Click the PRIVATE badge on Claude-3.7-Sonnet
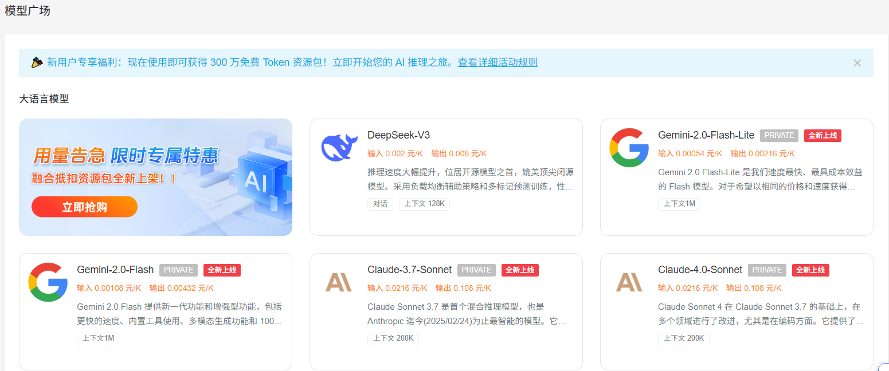The image size is (889, 371). (476, 270)
